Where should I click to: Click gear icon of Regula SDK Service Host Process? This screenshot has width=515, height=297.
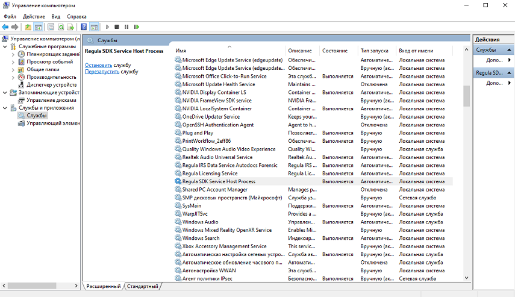(x=178, y=181)
